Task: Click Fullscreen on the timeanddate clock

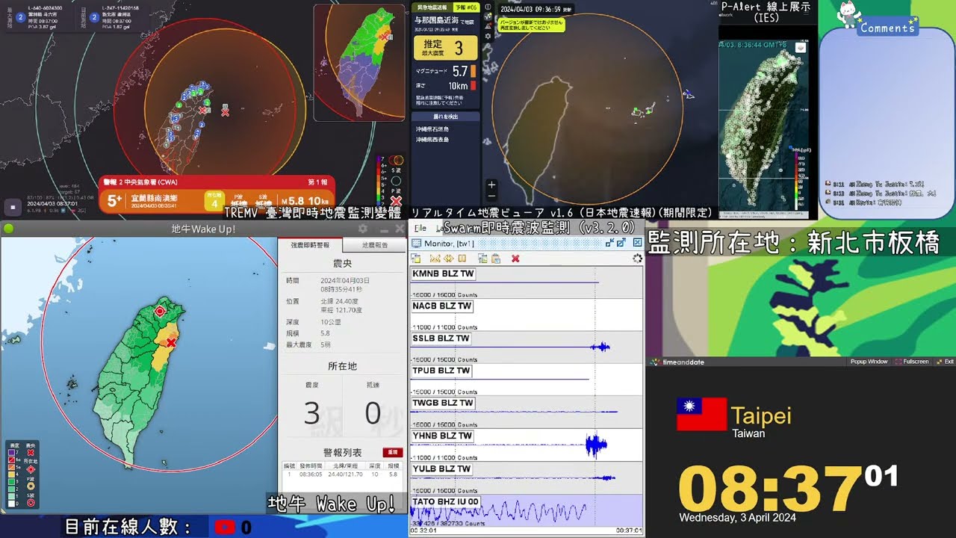Action: 912,362
